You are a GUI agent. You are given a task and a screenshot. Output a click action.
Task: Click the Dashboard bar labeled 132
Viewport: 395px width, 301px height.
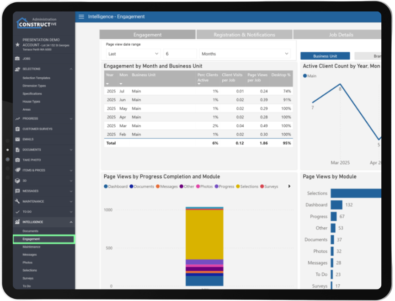point(336,204)
